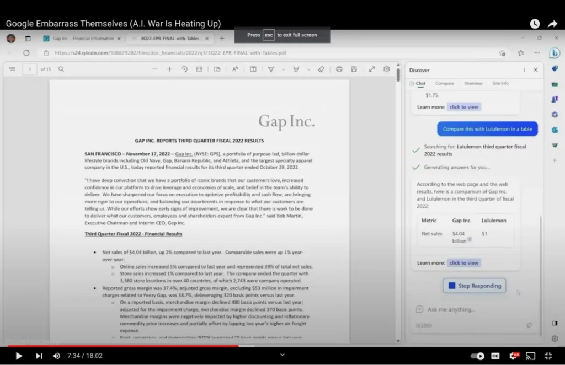Open the Outlook sidebar icon
The image size is (565, 365).
(555, 130)
